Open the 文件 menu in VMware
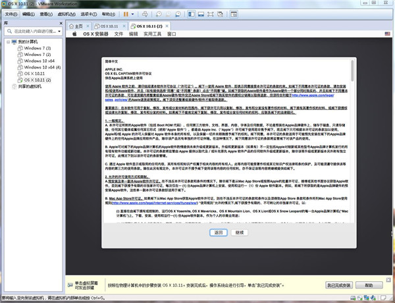This screenshot has height=303, width=395. click(x=11, y=13)
